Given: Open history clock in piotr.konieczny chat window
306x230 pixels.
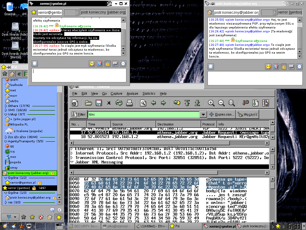Looking at the screenshot, I should [x=299, y=67].
